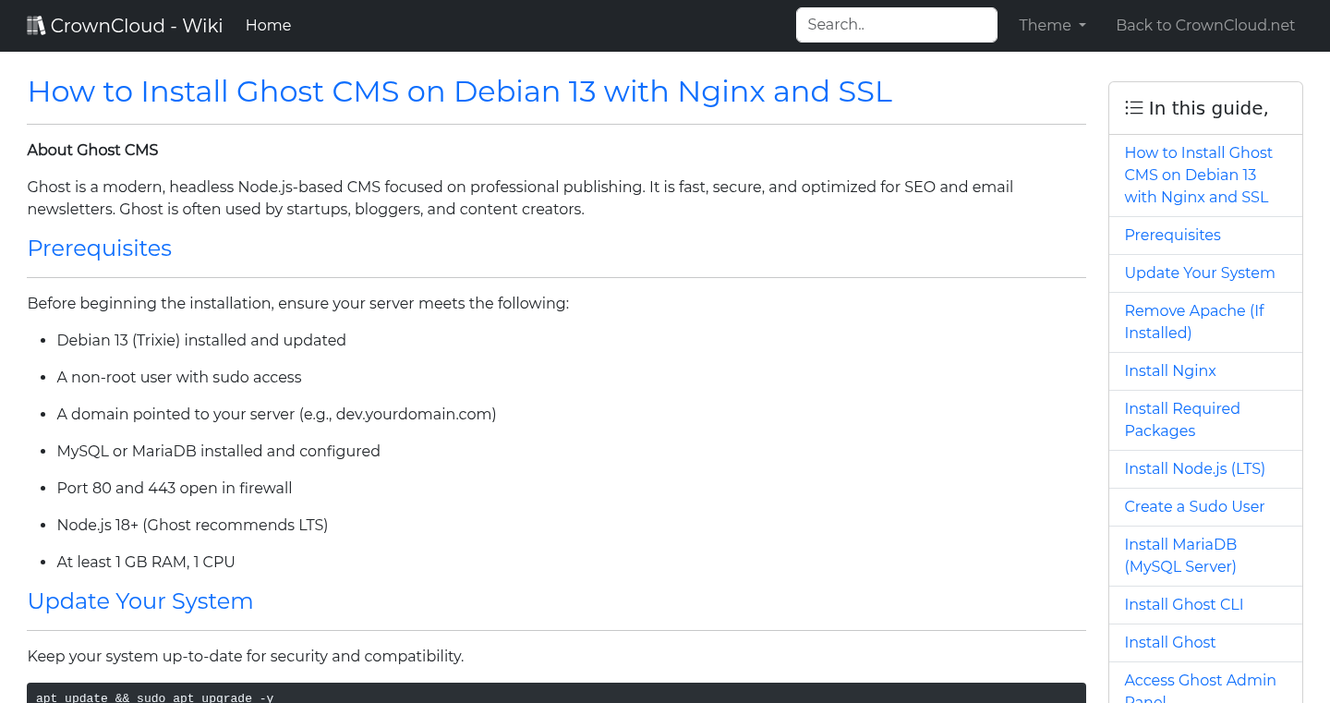The width and height of the screenshot is (1330, 703).
Task: Click 'Remove Apache (If Installed)' in the guide
Action: coord(1194,321)
